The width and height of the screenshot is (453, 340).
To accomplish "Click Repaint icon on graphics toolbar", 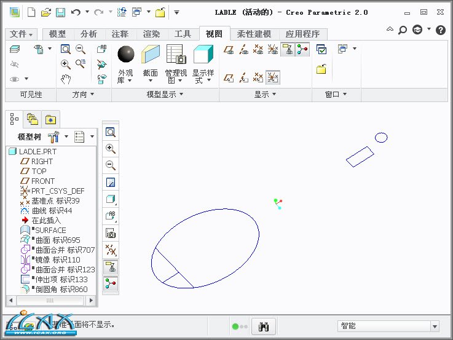I will [x=111, y=182].
